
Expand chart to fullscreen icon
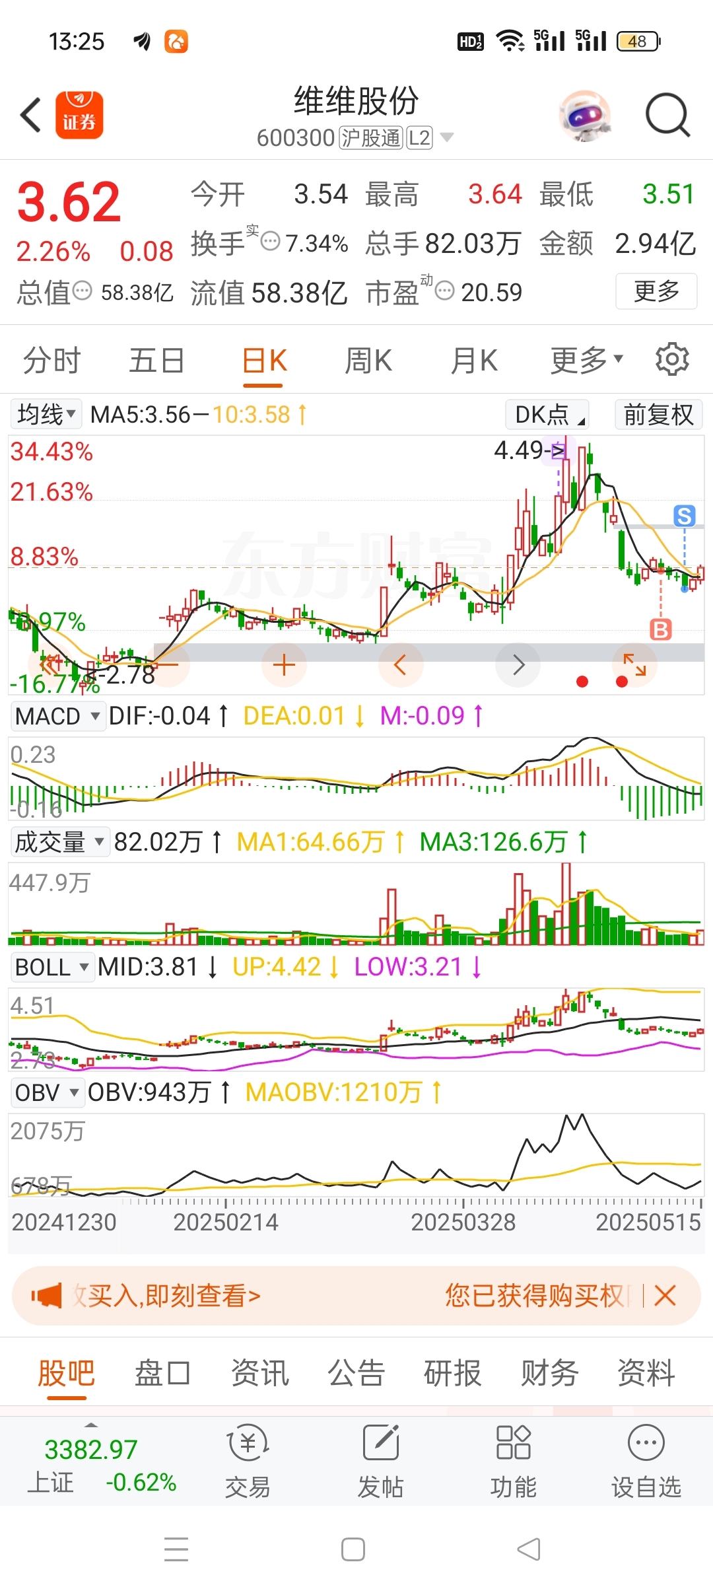point(634,664)
